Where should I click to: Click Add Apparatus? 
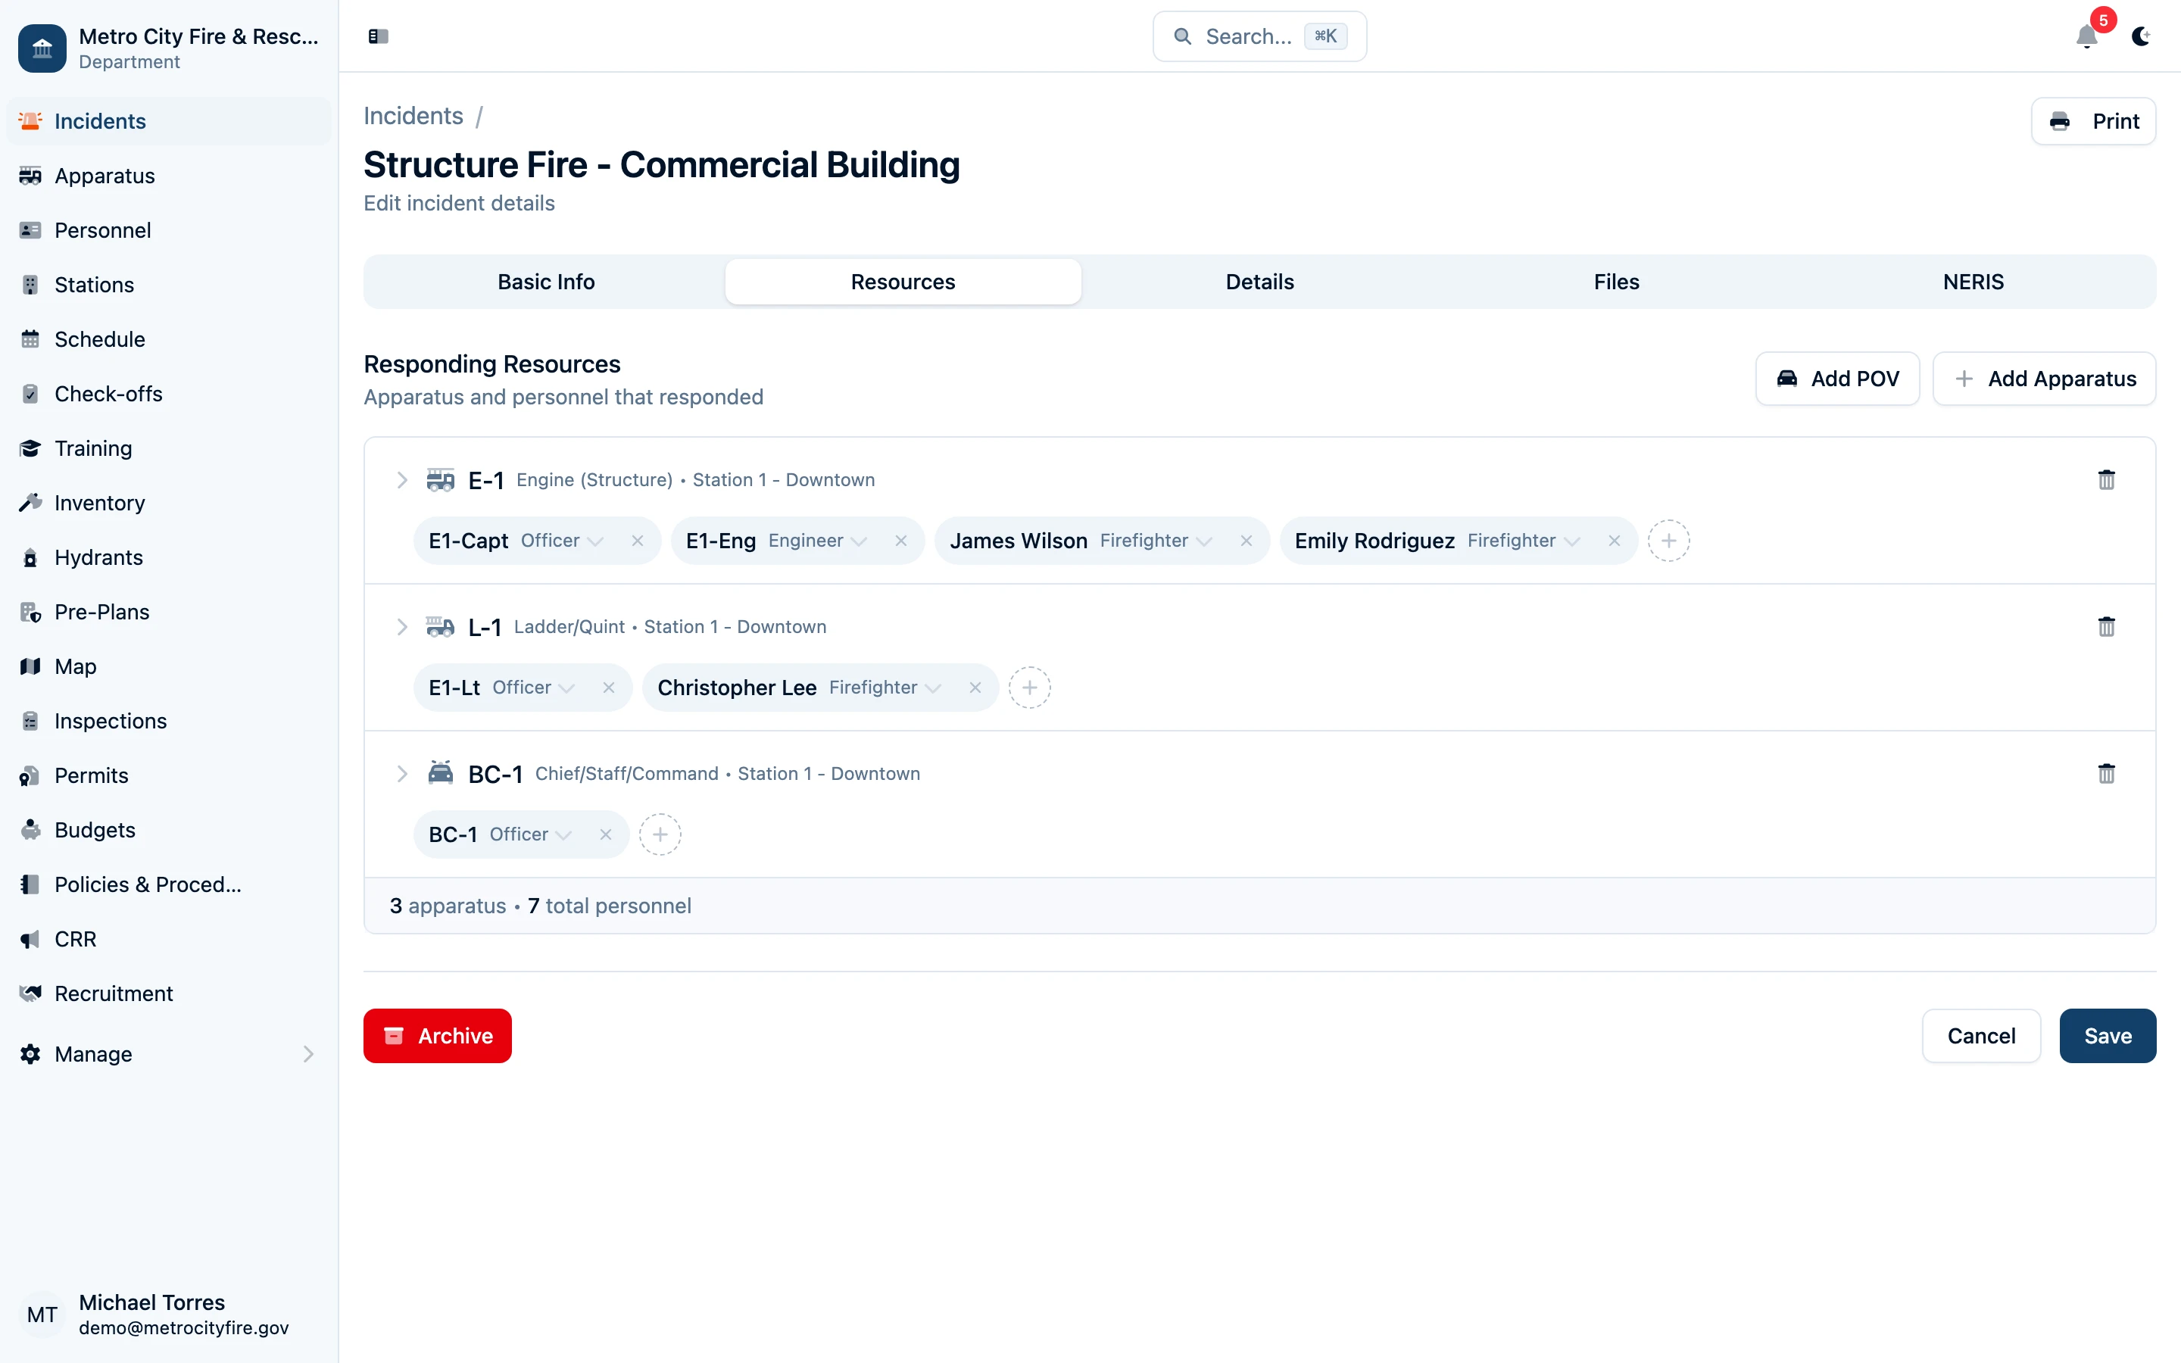click(x=2044, y=379)
